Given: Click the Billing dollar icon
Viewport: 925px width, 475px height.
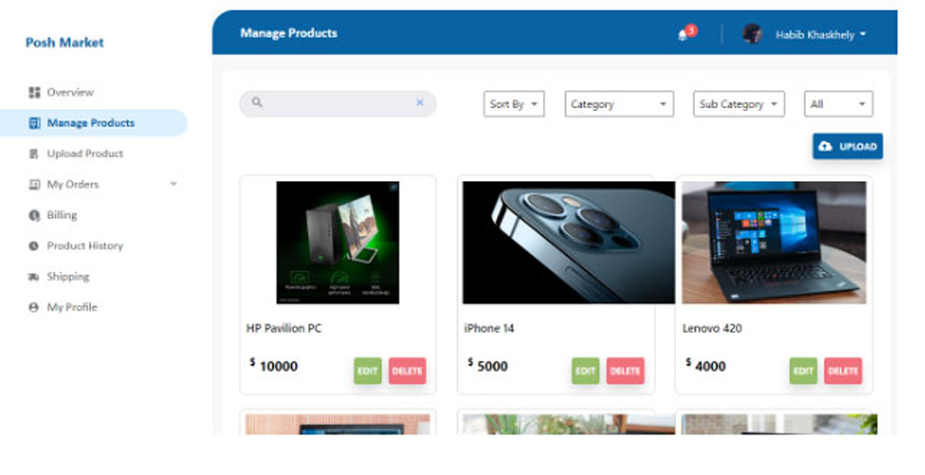Looking at the screenshot, I should pyautogui.click(x=34, y=215).
